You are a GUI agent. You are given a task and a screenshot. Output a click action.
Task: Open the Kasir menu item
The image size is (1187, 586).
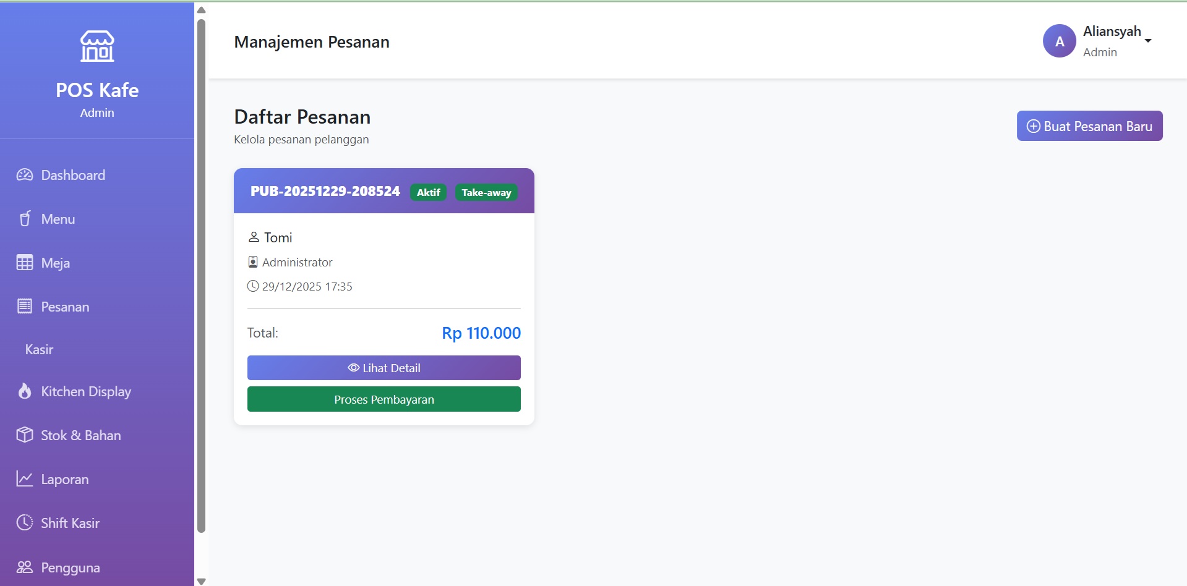click(39, 350)
